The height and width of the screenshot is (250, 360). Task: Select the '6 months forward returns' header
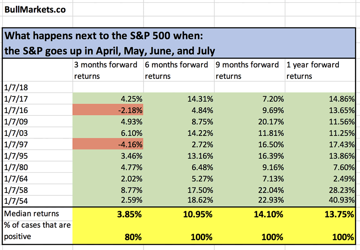(179, 70)
